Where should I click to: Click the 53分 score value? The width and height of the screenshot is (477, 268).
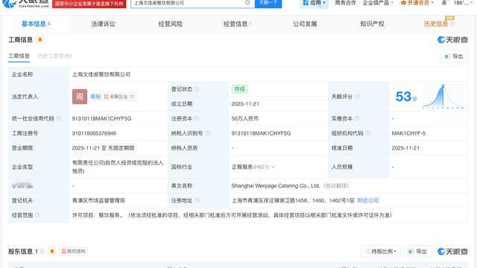405,97
